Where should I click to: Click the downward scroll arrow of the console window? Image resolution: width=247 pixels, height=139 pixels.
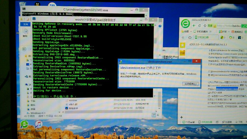point(155,96)
